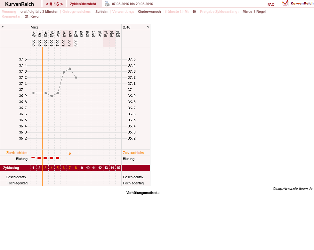Click the 'Verhütungsmethode' heading
Image resolution: width=314 pixels, height=250 pixels.
143,193
